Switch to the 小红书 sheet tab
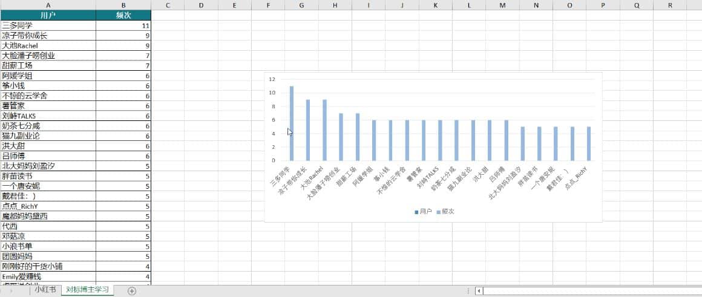 (45, 290)
